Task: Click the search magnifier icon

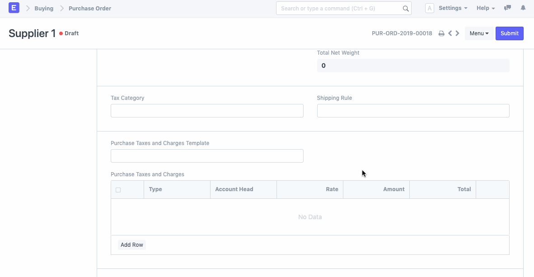Action: (405, 8)
